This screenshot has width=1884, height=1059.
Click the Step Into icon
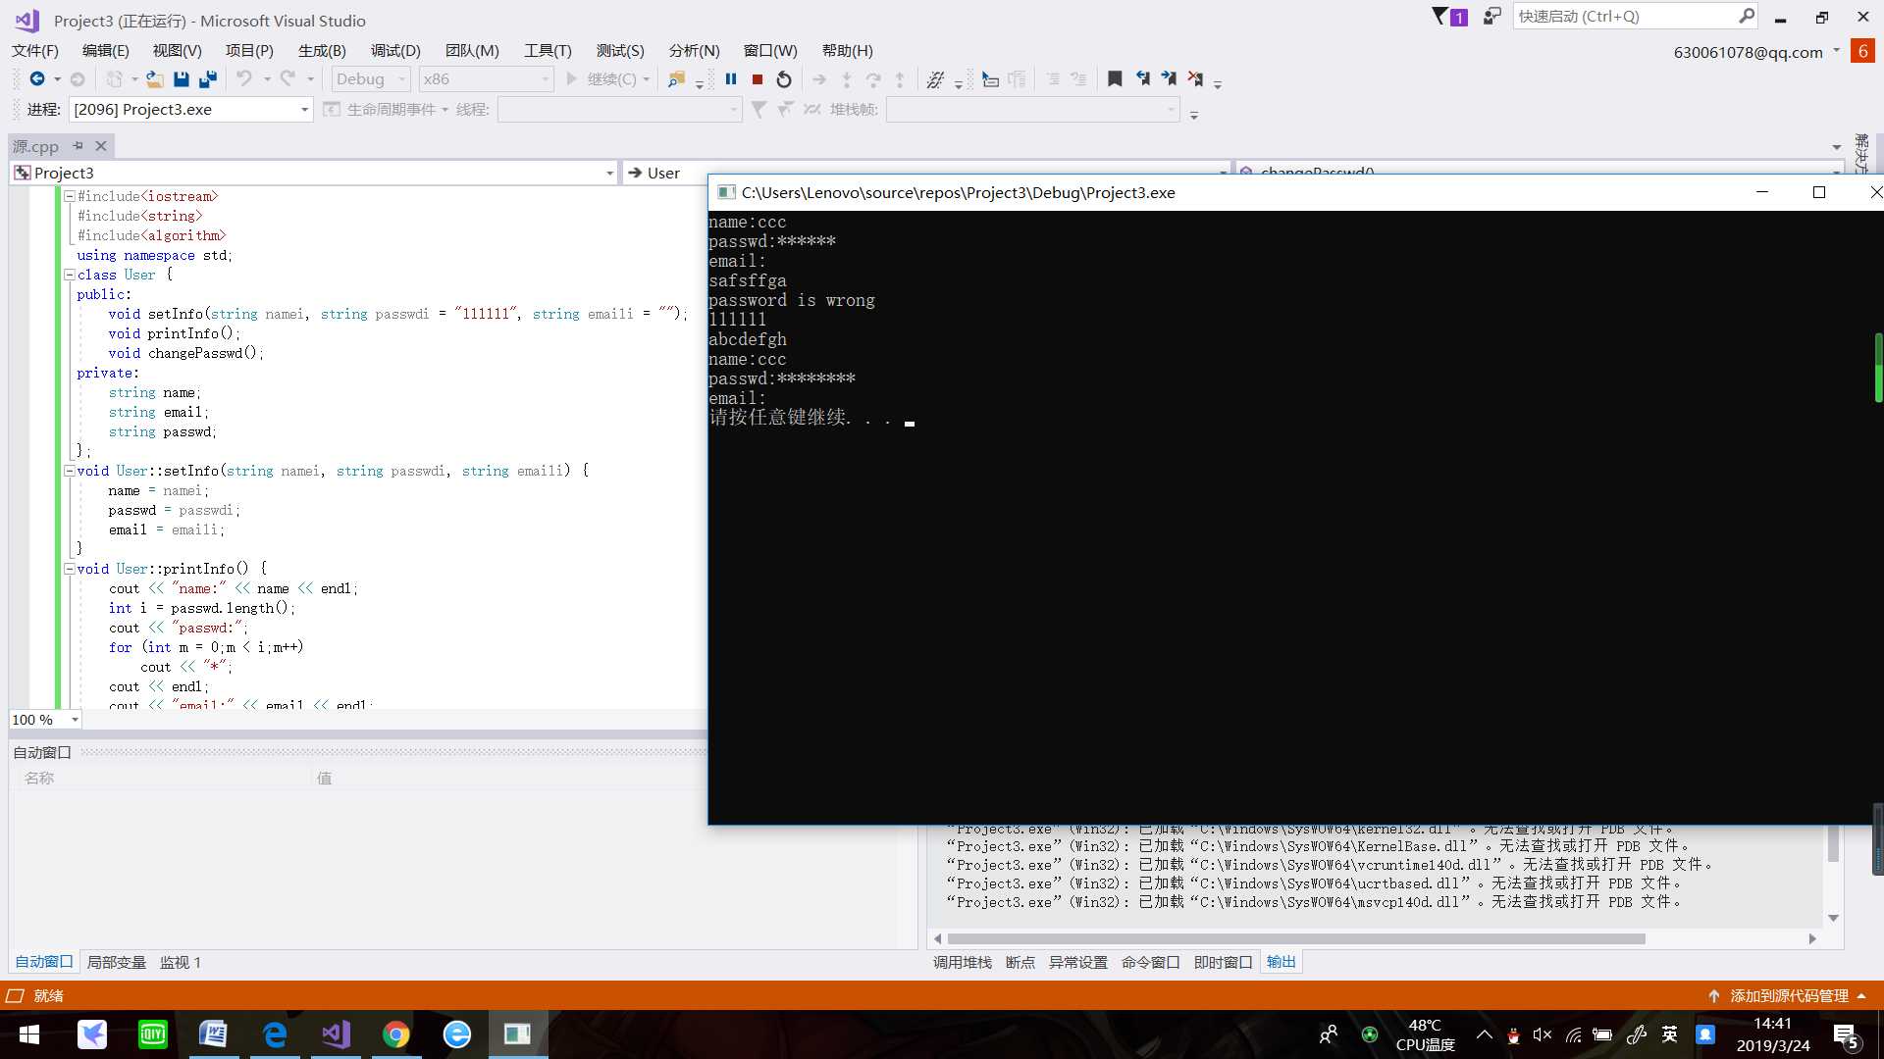pyautogui.click(x=847, y=79)
